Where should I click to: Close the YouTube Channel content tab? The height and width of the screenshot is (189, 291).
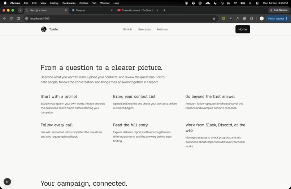pyautogui.click(x=157, y=10)
